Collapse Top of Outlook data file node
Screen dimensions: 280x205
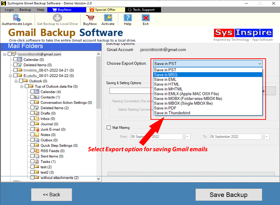(x=22, y=87)
